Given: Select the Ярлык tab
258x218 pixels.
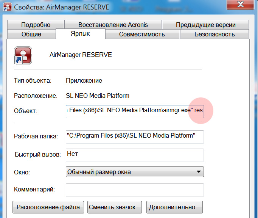Looking at the screenshot, I should pyautogui.click(x=80, y=34).
